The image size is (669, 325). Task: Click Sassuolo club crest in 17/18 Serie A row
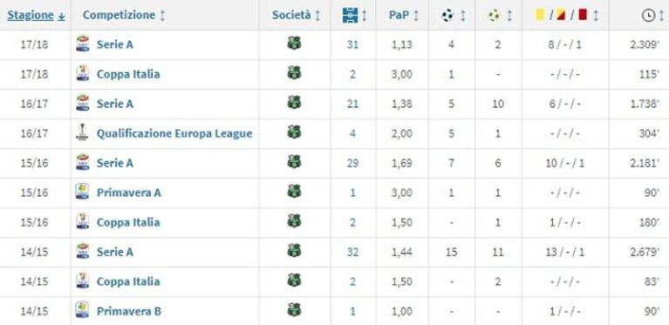coord(294,43)
